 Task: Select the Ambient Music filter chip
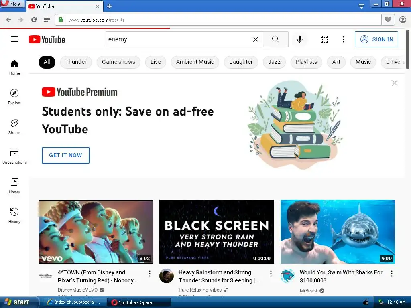tap(195, 62)
